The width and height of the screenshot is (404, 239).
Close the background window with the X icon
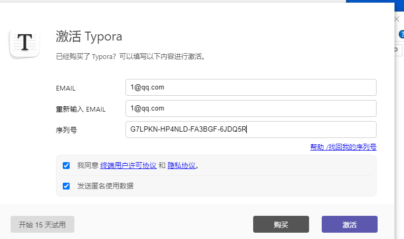pyautogui.click(x=397, y=19)
